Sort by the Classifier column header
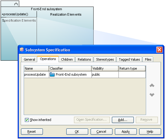This screenshot has height=139, width=165. coord(70,68)
